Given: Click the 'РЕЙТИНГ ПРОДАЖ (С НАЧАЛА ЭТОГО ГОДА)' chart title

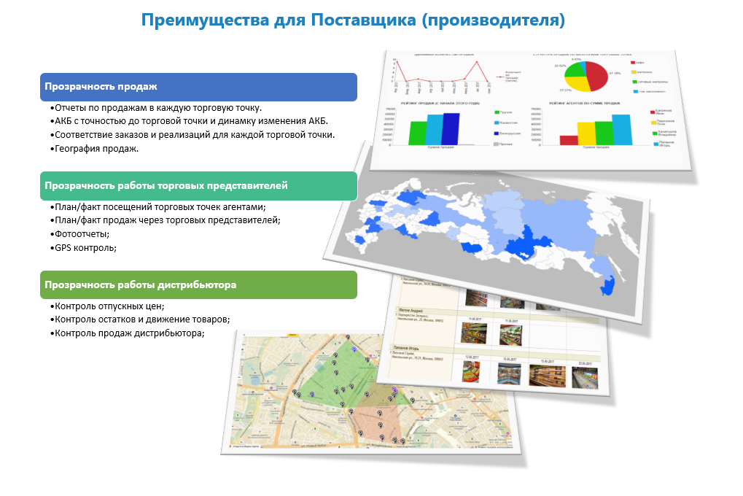Looking at the screenshot, I should tap(440, 103).
